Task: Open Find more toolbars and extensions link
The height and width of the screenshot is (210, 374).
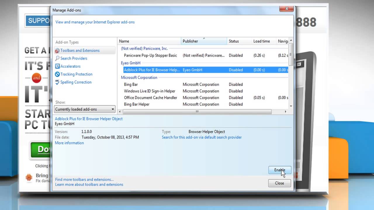Action: click(84, 180)
